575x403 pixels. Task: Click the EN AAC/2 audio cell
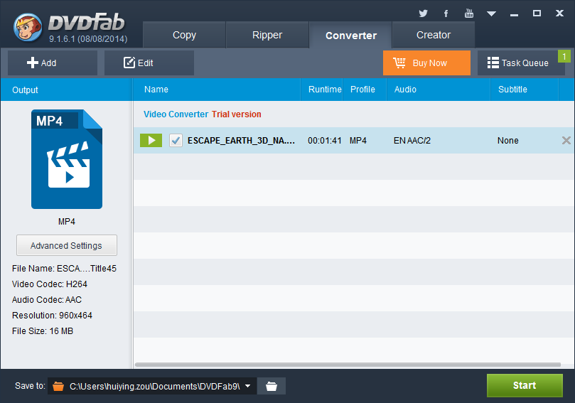412,141
